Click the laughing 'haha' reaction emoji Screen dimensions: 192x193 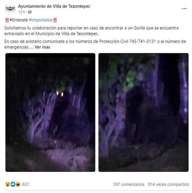(18, 184)
